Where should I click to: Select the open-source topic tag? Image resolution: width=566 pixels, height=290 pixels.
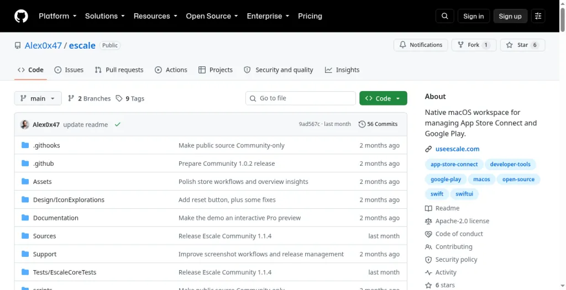point(518,180)
